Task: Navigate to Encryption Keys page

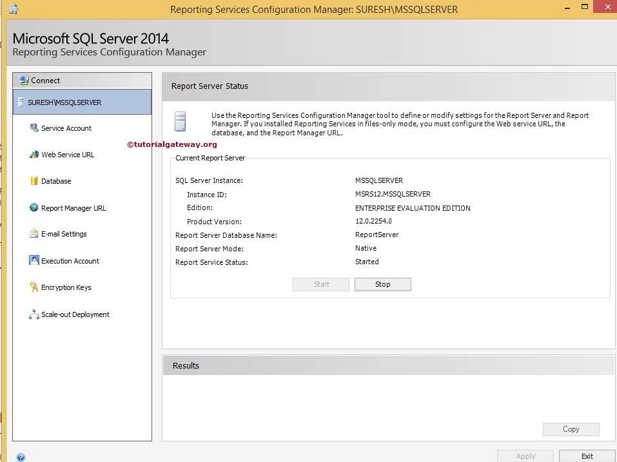Action: click(x=66, y=287)
